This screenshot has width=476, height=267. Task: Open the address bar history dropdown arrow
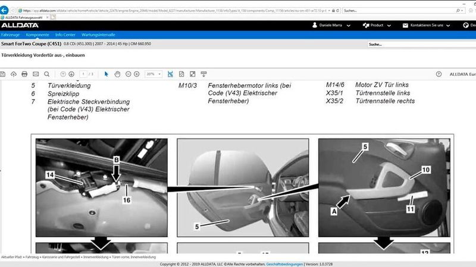[x=329, y=11]
